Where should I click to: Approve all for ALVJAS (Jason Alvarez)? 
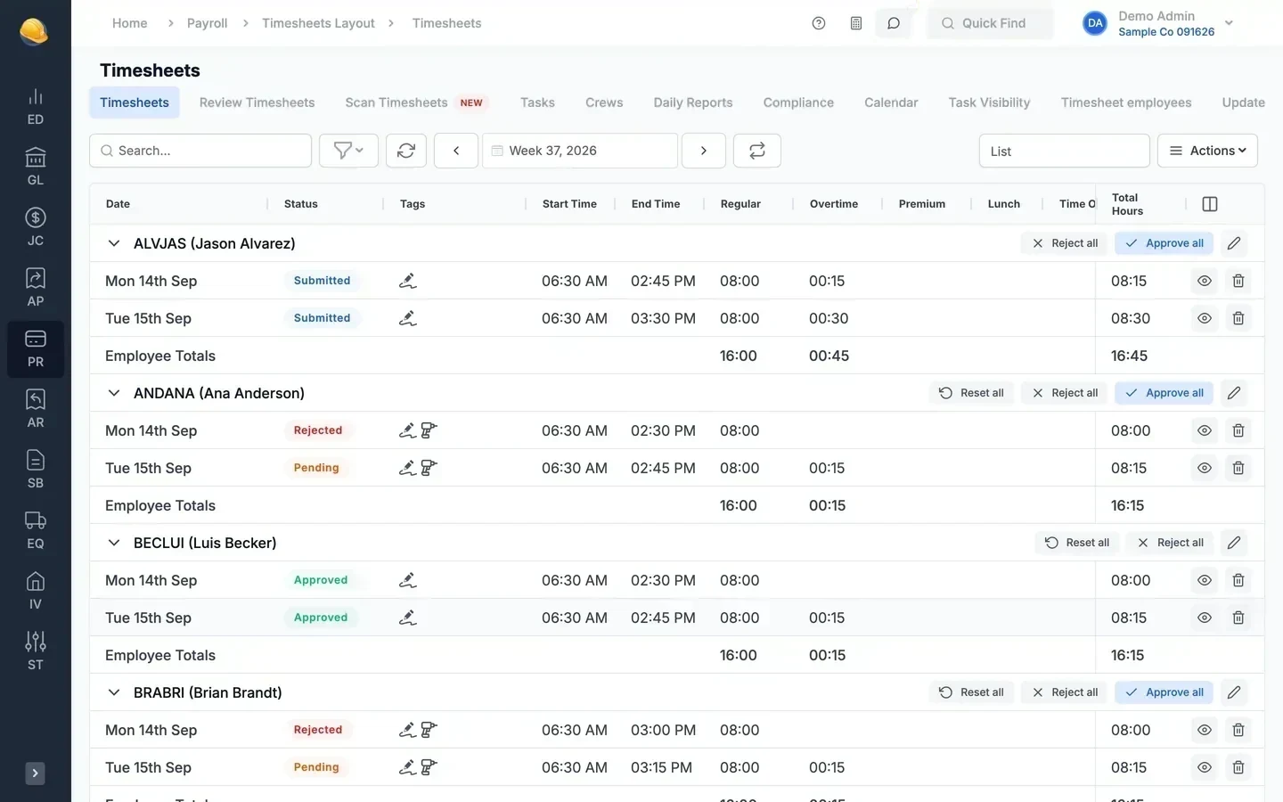click(1165, 243)
